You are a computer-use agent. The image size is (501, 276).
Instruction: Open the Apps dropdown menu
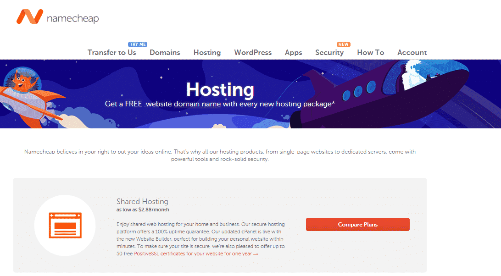point(293,52)
